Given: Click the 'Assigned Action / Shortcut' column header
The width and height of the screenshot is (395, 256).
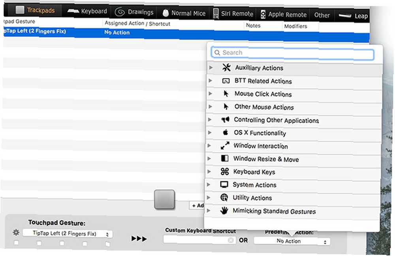Looking at the screenshot, I should pos(137,23).
